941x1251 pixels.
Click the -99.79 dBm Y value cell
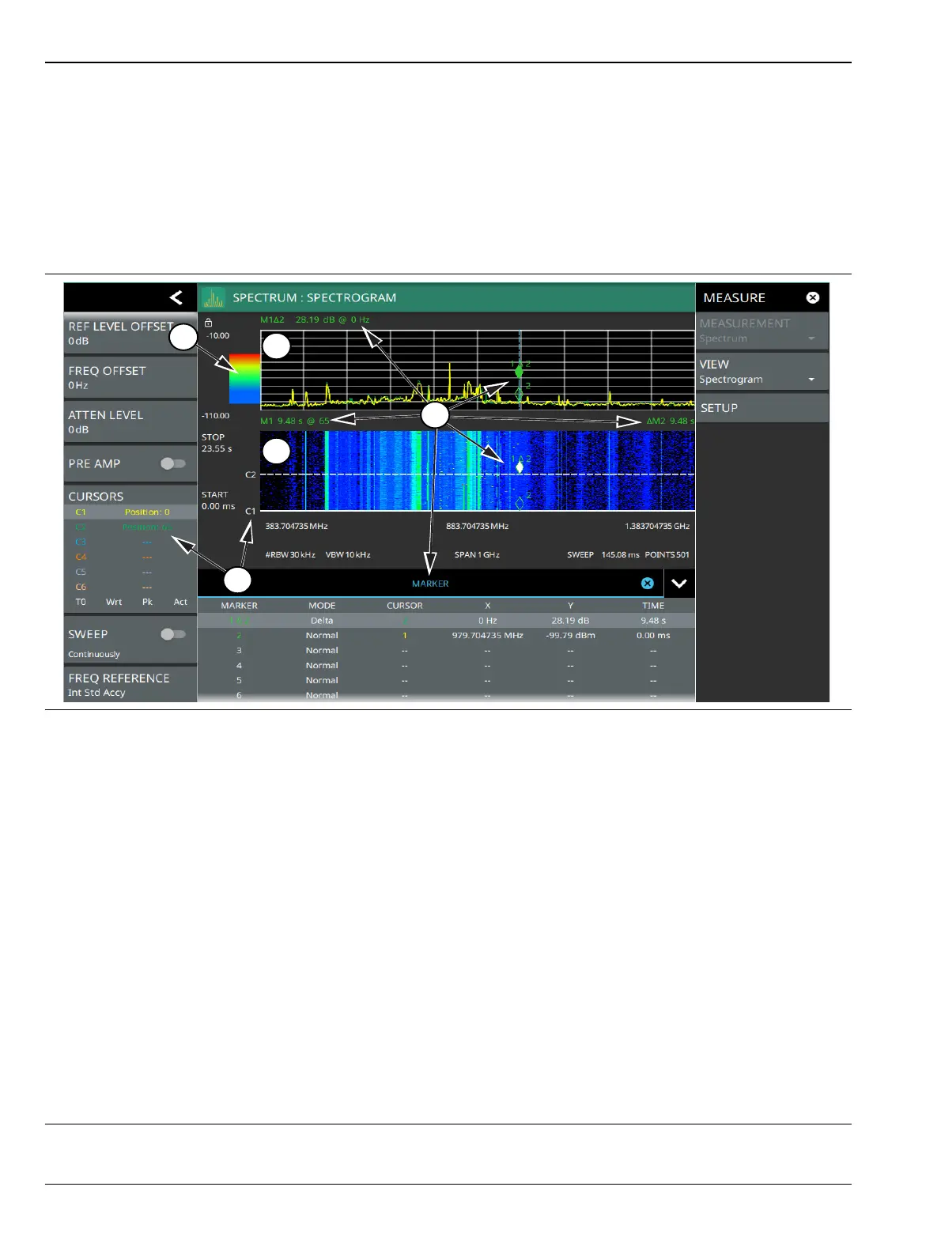click(570, 635)
